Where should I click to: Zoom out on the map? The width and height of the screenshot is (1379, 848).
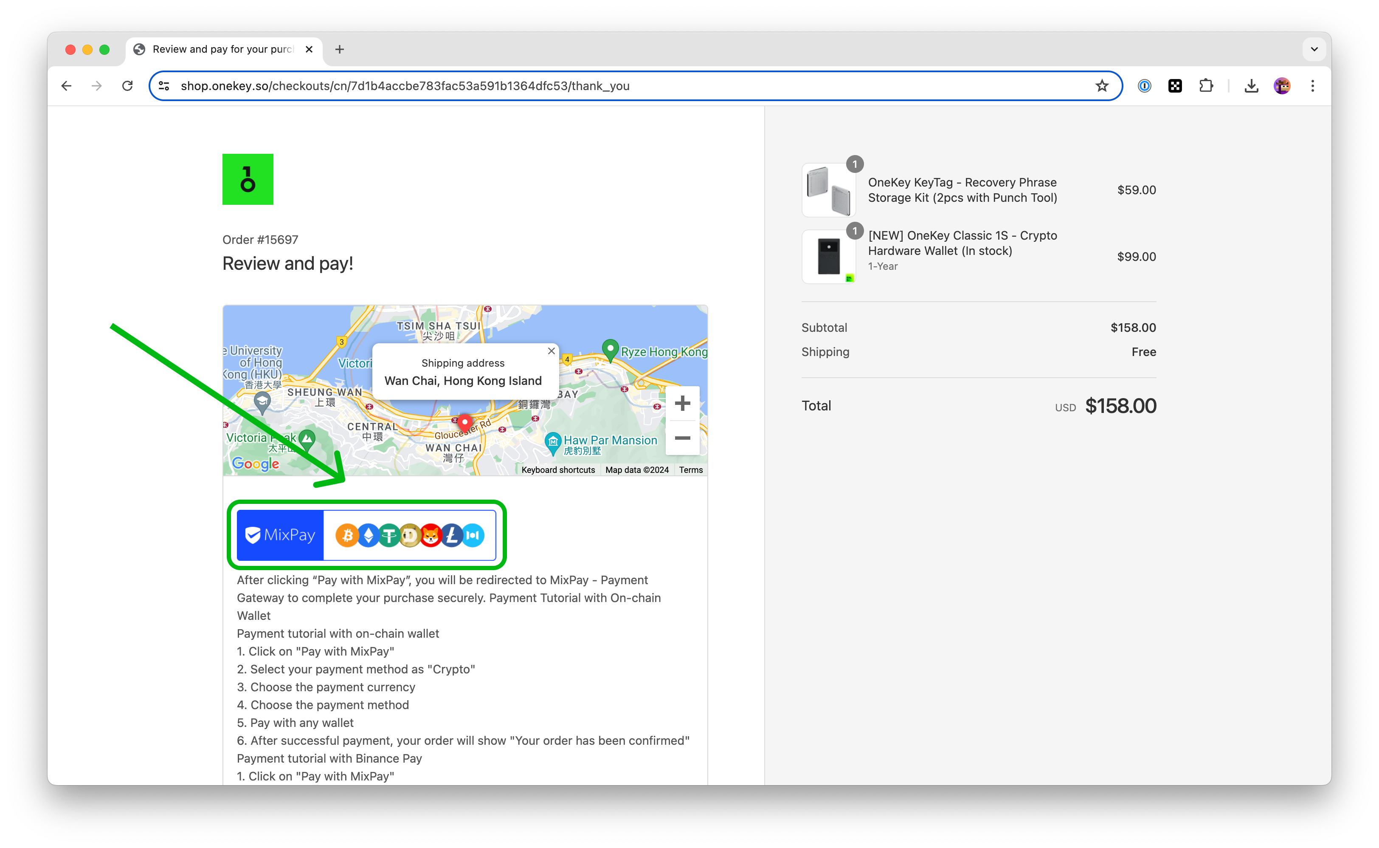point(682,438)
